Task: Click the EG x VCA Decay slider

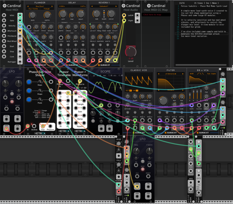Action: (194, 93)
